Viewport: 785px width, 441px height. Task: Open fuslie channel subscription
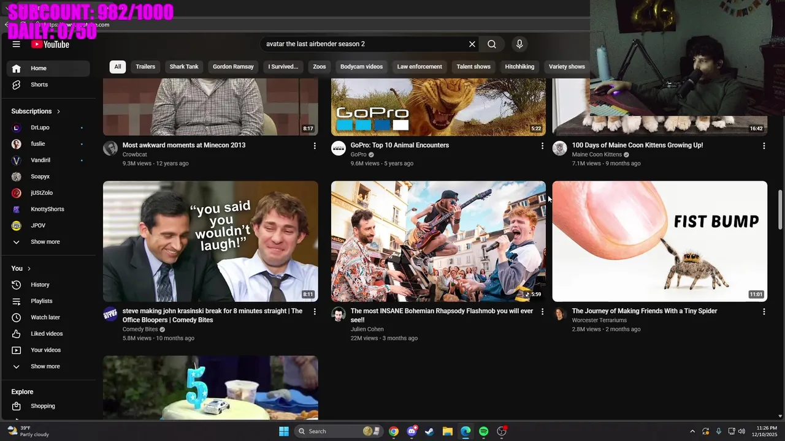(x=49, y=144)
